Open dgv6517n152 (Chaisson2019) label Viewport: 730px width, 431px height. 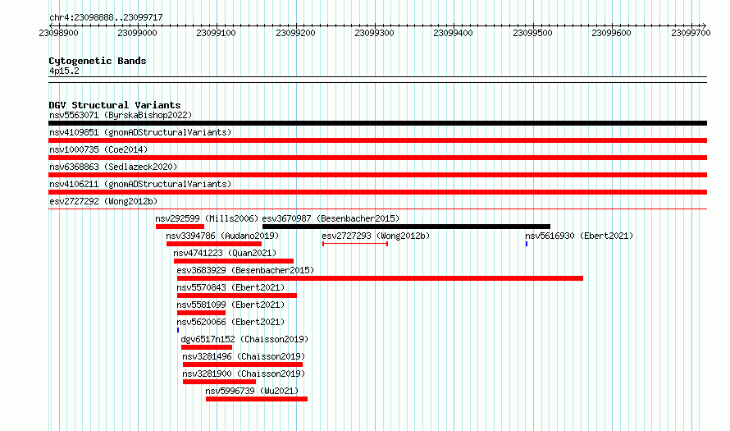click(x=244, y=339)
